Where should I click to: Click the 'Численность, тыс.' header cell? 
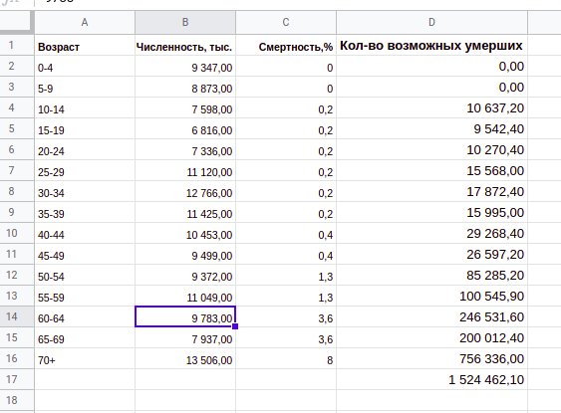[185, 45]
